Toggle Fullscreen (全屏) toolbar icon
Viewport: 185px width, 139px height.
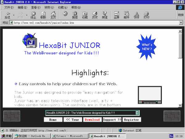pyautogui.click(x=117, y=15)
